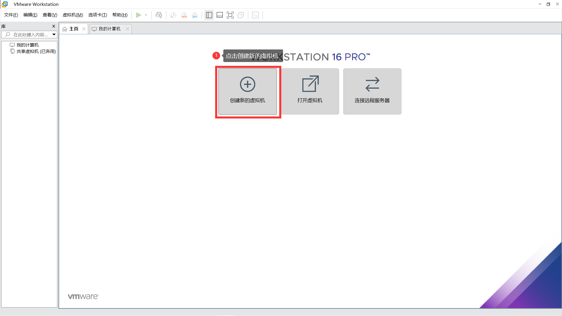Image resolution: width=562 pixels, height=316 pixels.
Task: Expand the library search filter dropdown
Action: pyautogui.click(x=54, y=35)
